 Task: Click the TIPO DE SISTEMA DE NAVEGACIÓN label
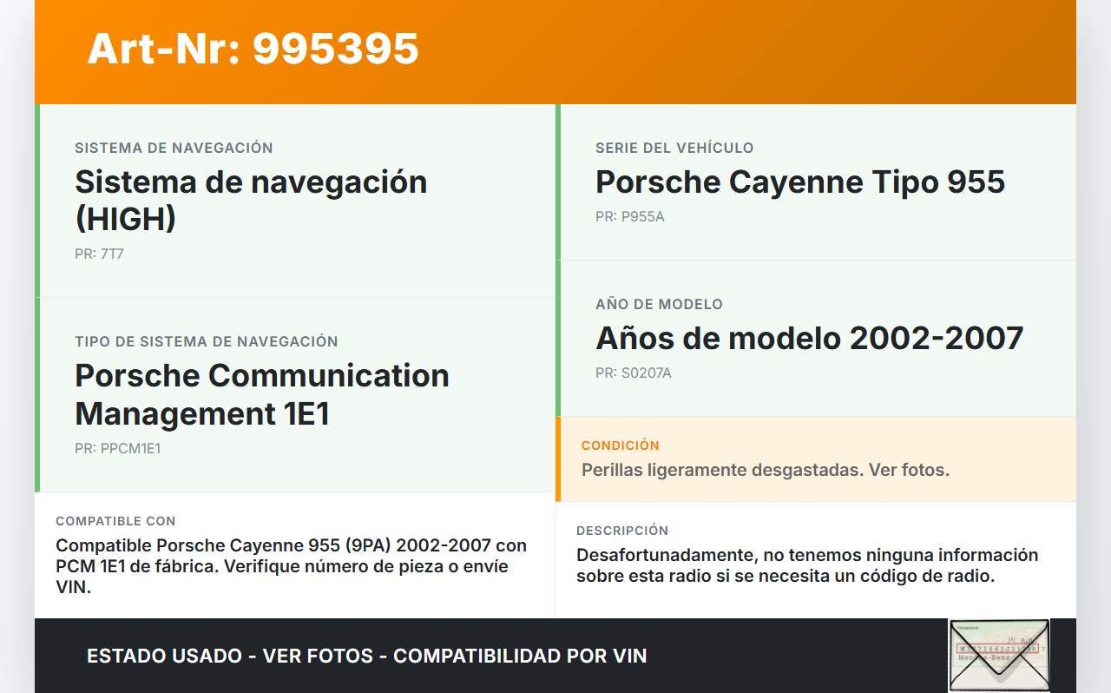coord(206,342)
